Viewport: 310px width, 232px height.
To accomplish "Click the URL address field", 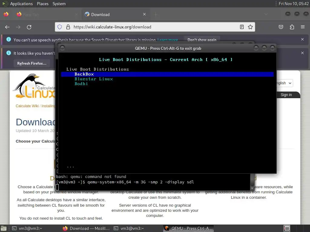I will (x=155, y=27).
